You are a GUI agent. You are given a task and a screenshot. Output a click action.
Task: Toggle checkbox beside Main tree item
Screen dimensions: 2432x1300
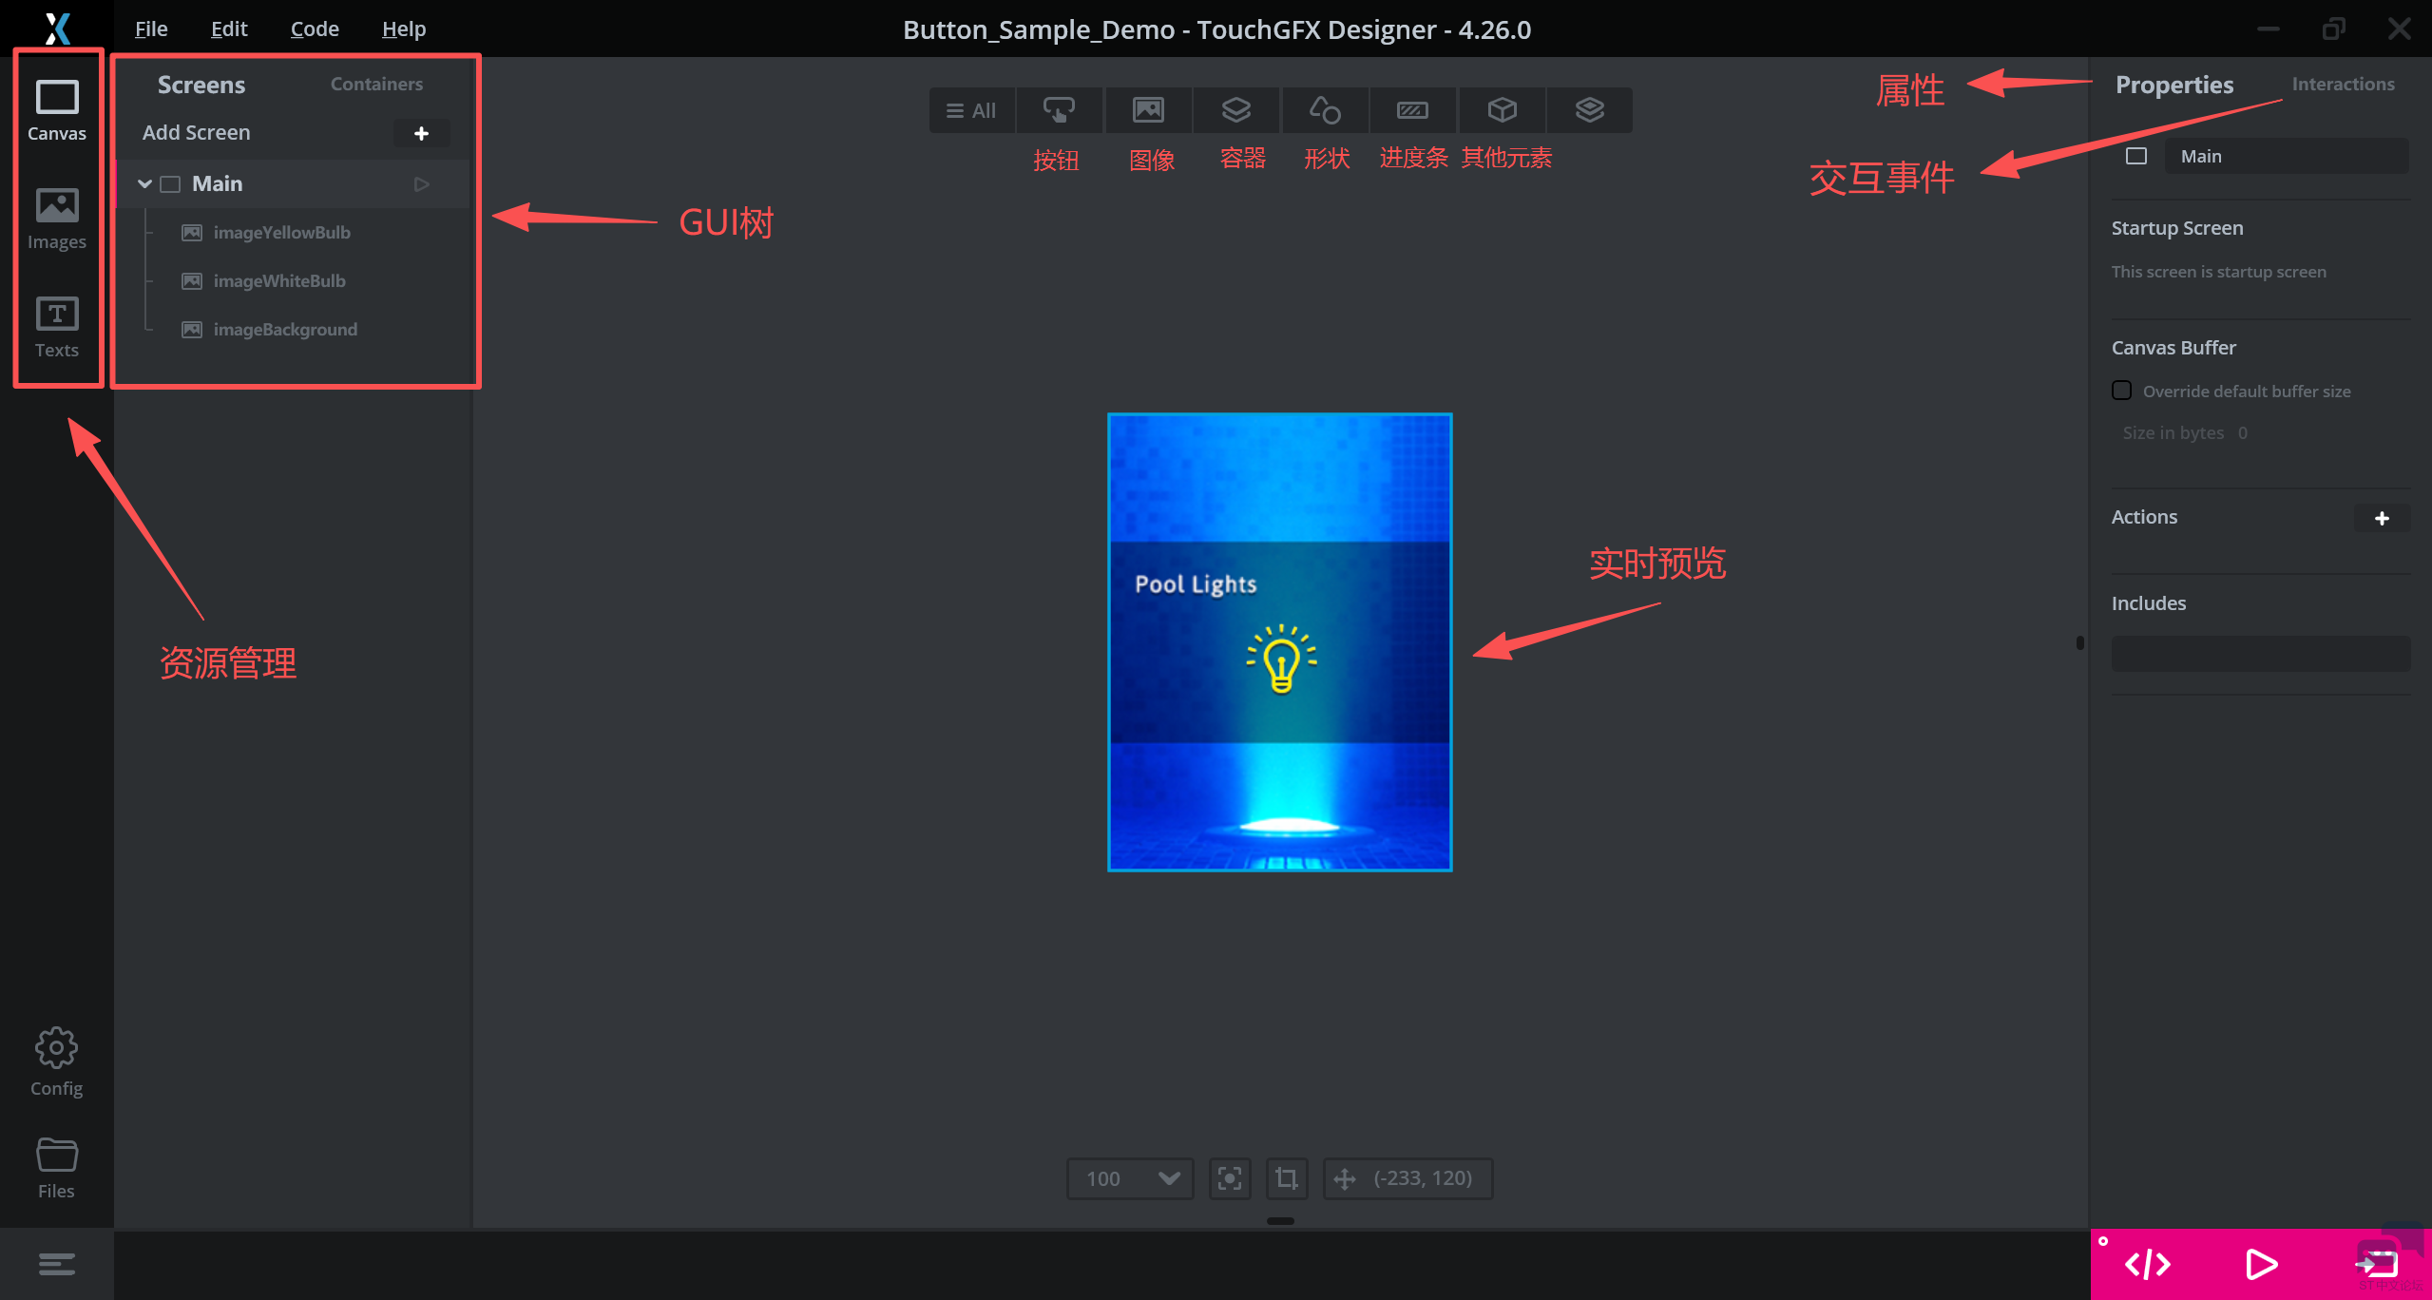tap(170, 184)
